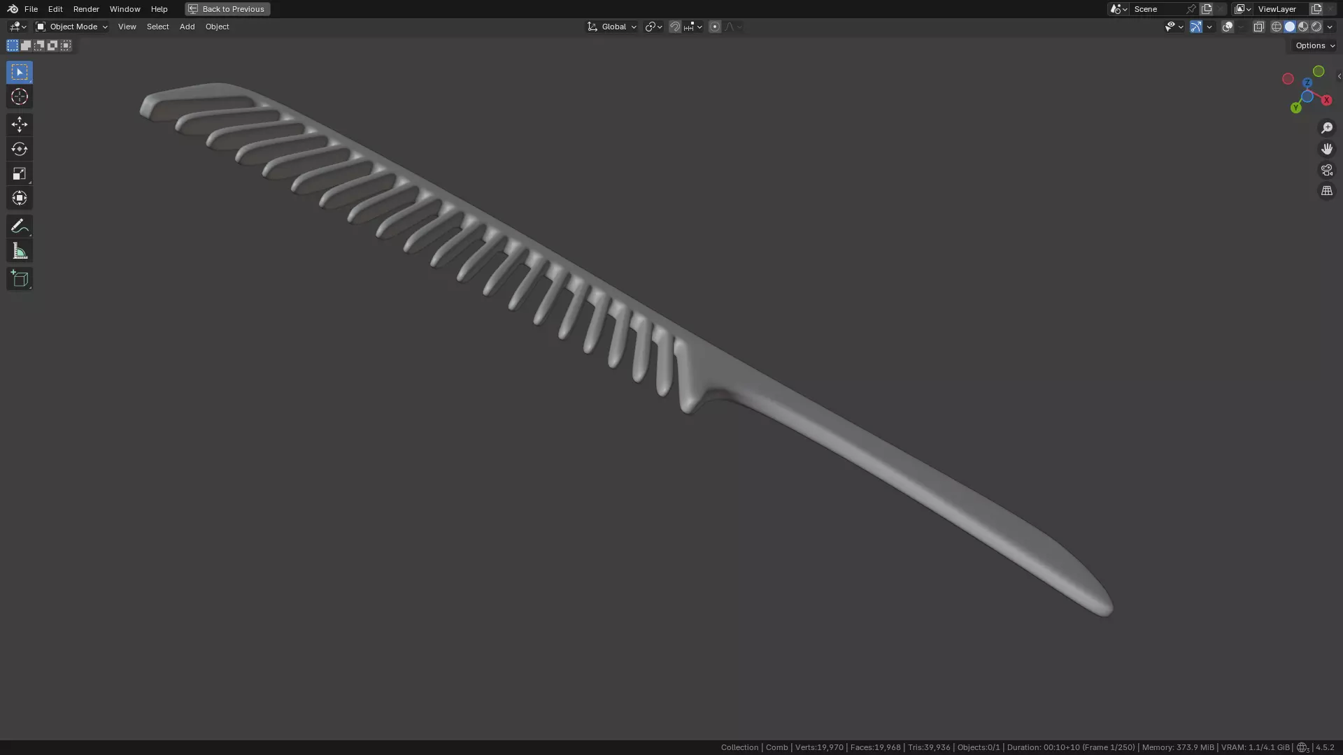Pick the Add Cube tool
Viewport: 1343px width, 755px height.
coord(20,279)
